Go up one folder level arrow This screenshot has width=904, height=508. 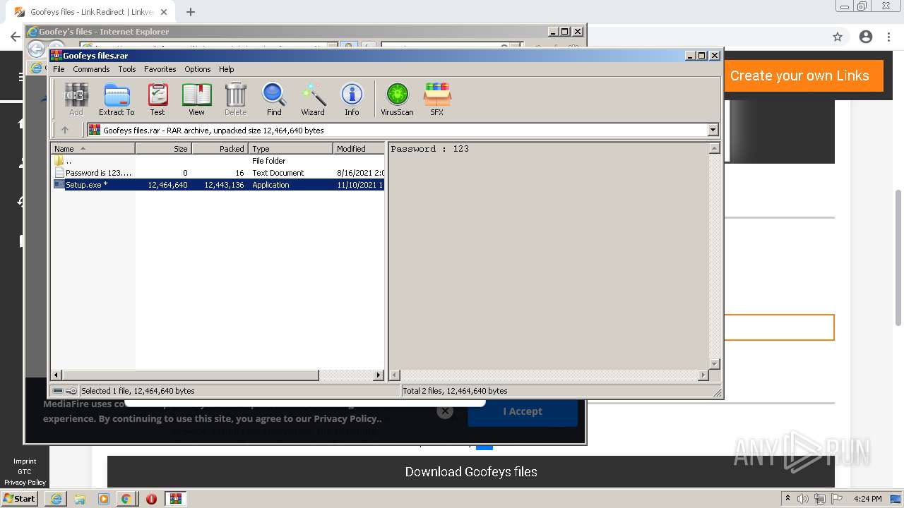coord(65,130)
